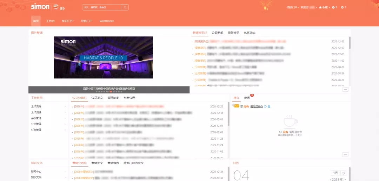Screen dimensions: 379x181
Task: Click the E9 logo beside simon
Action: pyautogui.click(x=59, y=7)
